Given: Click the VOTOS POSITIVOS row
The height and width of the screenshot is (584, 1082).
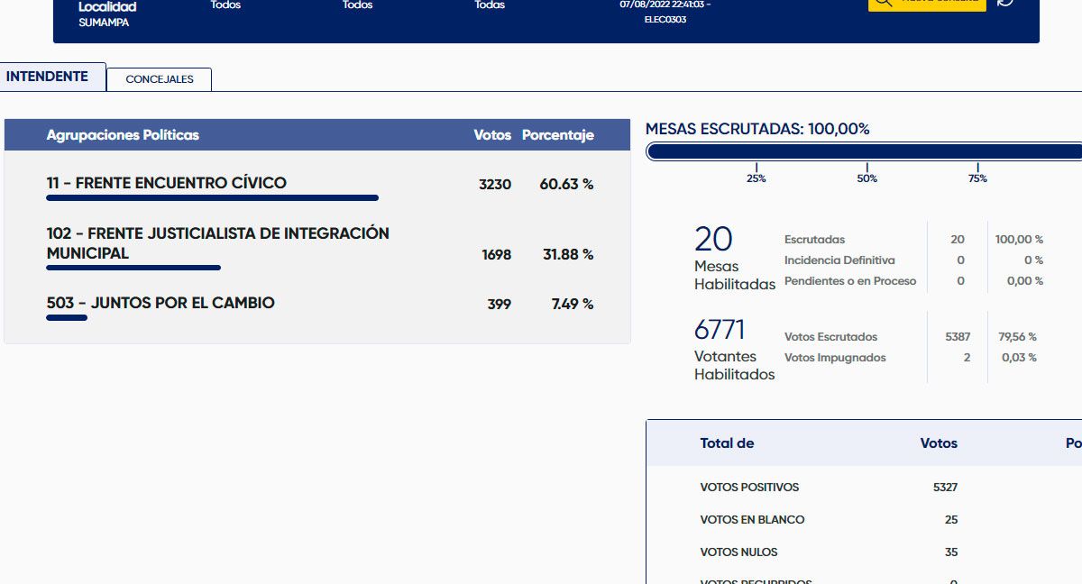Looking at the screenshot, I should tap(749, 488).
